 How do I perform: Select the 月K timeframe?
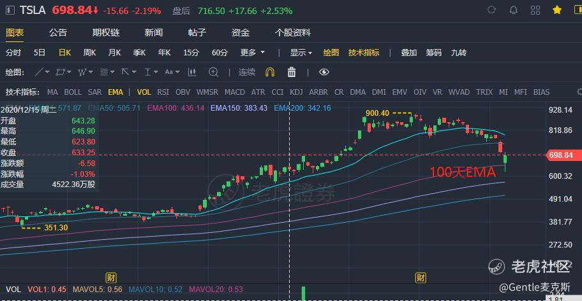coord(114,53)
